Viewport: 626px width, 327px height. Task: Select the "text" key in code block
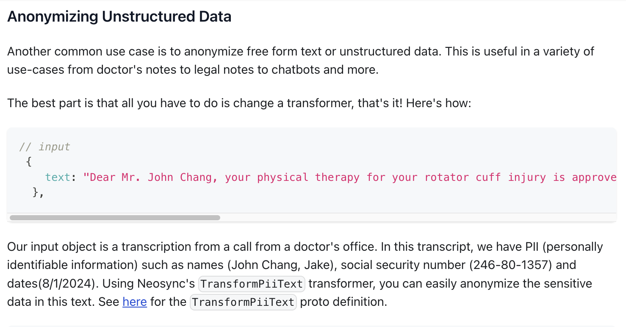(58, 177)
